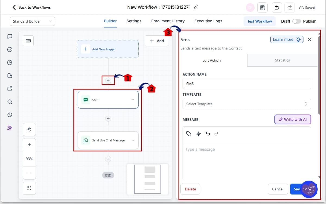Click the lightning icon in message toolbar
Image resolution: width=326 pixels, height=204 pixels.
tap(198, 134)
